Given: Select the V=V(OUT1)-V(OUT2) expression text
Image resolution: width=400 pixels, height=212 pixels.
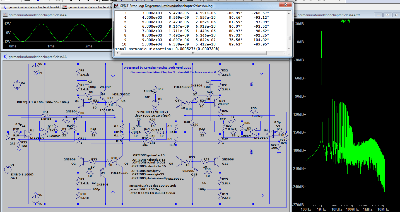Looking at the screenshot, I should click(x=152, y=112).
